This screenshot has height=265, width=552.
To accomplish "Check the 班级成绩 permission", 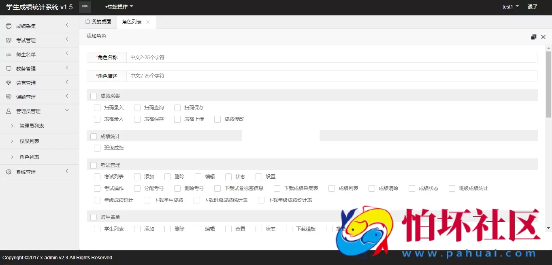I will point(97,148).
